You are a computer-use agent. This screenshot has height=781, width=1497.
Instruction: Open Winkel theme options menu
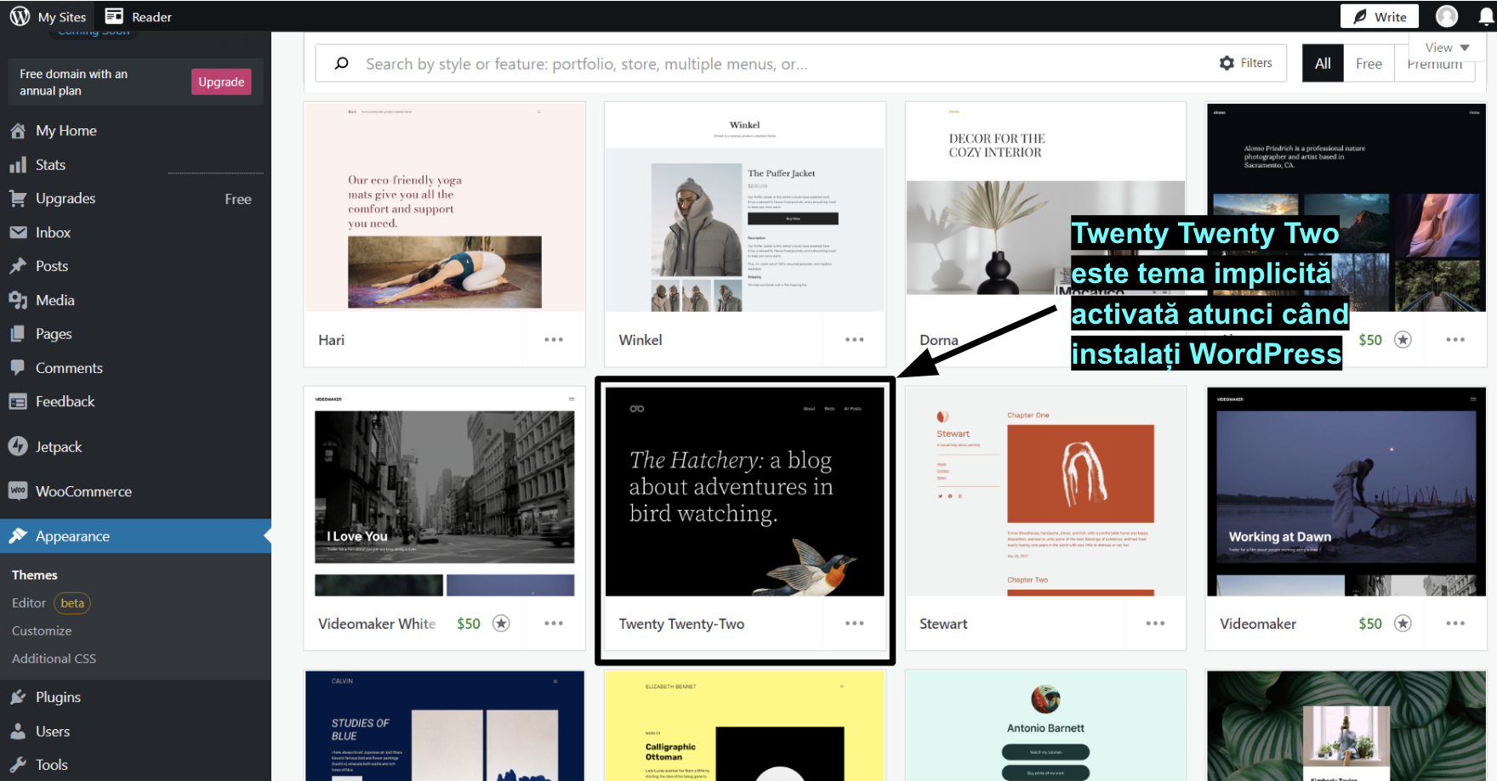[x=855, y=340]
